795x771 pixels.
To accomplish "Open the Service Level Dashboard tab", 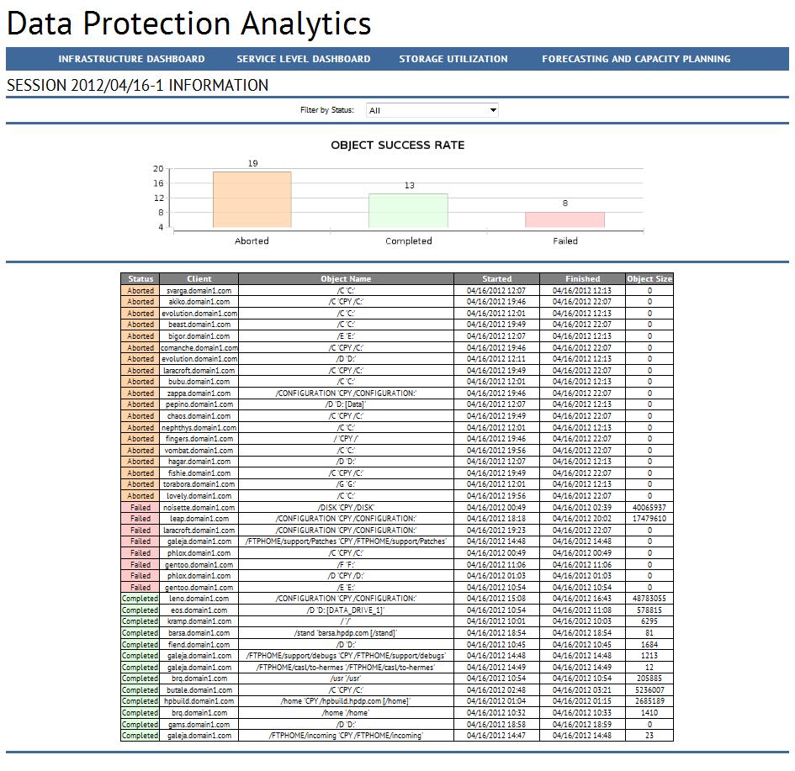I will (303, 59).
